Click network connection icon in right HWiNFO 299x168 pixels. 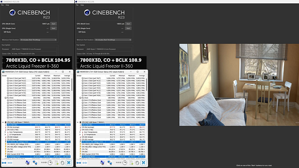pyautogui.click(x=110, y=163)
